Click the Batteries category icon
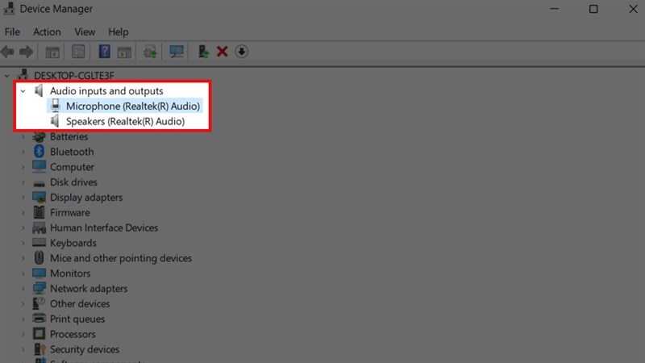This screenshot has width=645, height=363. coord(39,136)
